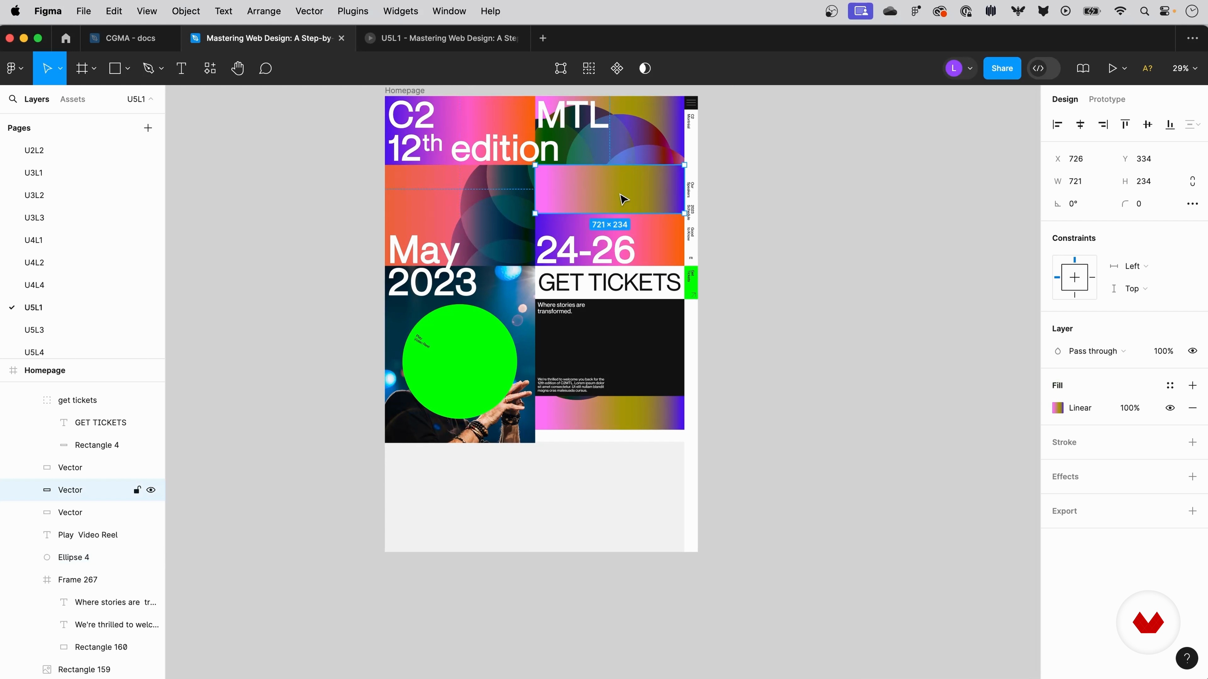Click the missing fonts A? indicator
Image resolution: width=1208 pixels, height=679 pixels.
[x=1148, y=69]
